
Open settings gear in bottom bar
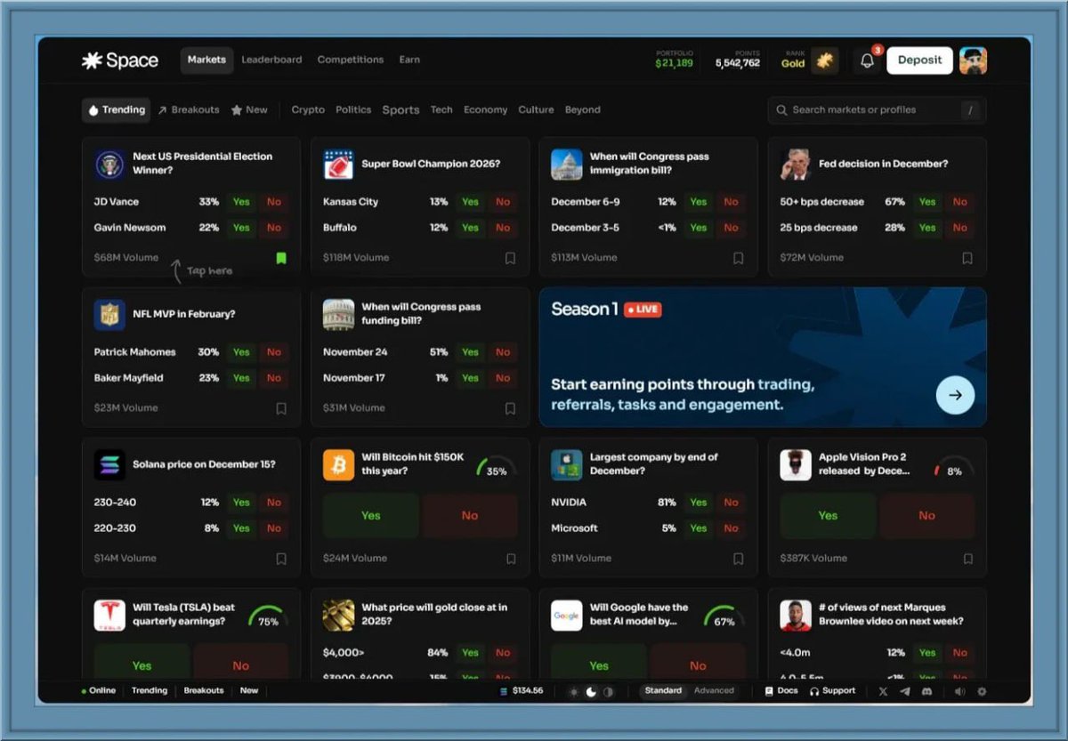click(x=982, y=691)
